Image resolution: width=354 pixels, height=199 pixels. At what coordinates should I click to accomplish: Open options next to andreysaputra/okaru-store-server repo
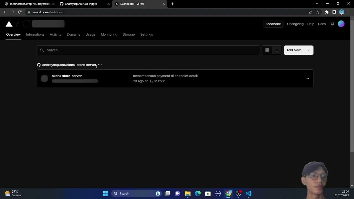(x=100, y=65)
